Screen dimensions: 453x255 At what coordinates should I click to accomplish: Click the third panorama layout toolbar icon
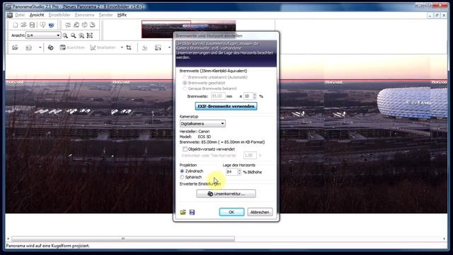(84, 25)
